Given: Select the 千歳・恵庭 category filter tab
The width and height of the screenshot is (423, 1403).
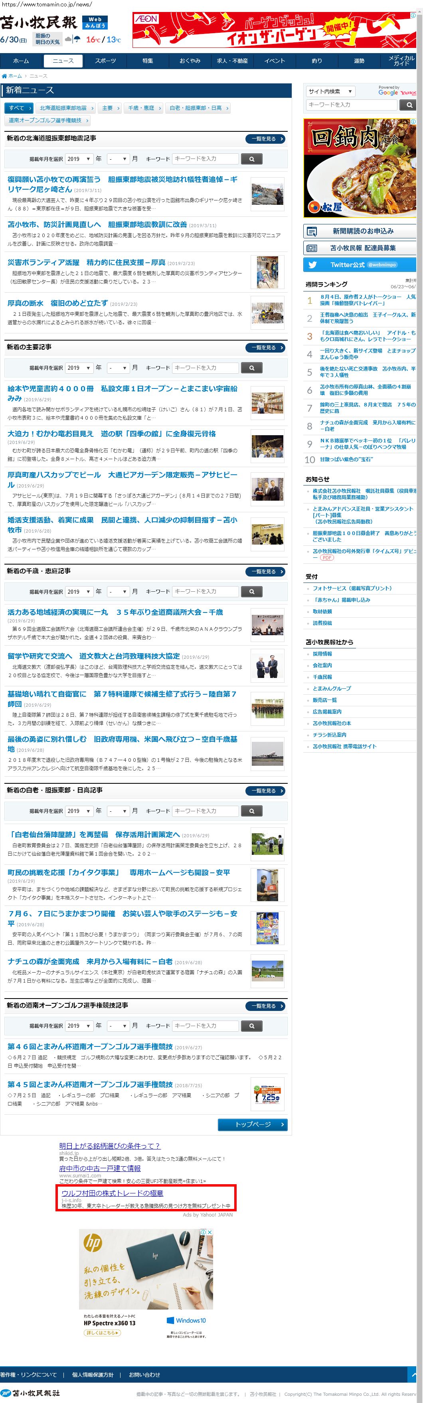Looking at the screenshot, I should (x=142, y=108).
